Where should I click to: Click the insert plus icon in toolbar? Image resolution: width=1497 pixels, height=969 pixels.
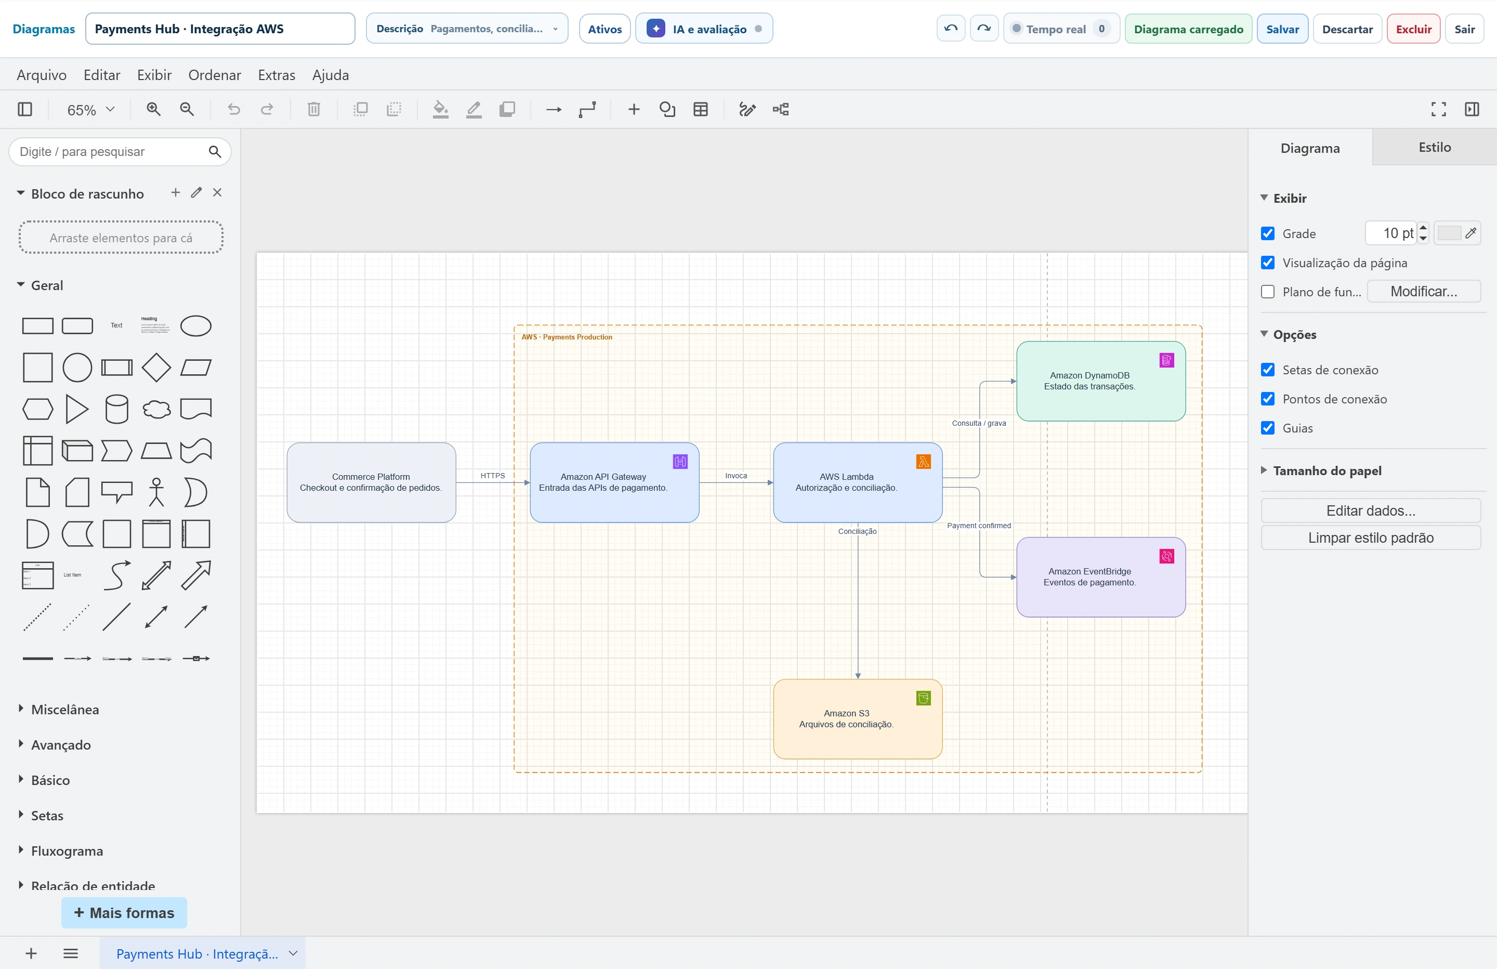point(634,110)
